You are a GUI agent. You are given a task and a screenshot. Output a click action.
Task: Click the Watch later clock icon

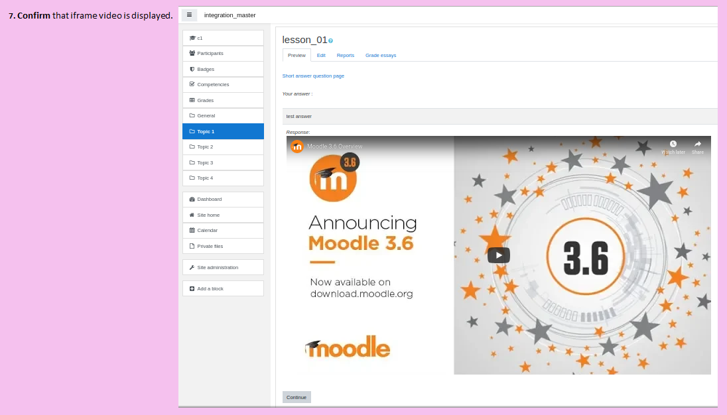click(673, 144)
